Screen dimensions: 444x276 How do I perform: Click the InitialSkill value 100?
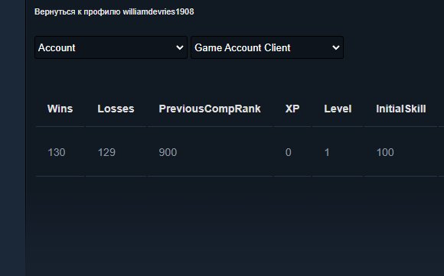[x=385, y=152]
